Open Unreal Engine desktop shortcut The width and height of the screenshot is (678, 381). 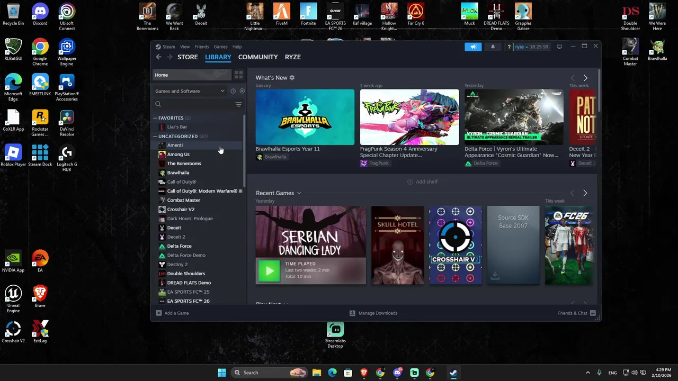[13, 300]
